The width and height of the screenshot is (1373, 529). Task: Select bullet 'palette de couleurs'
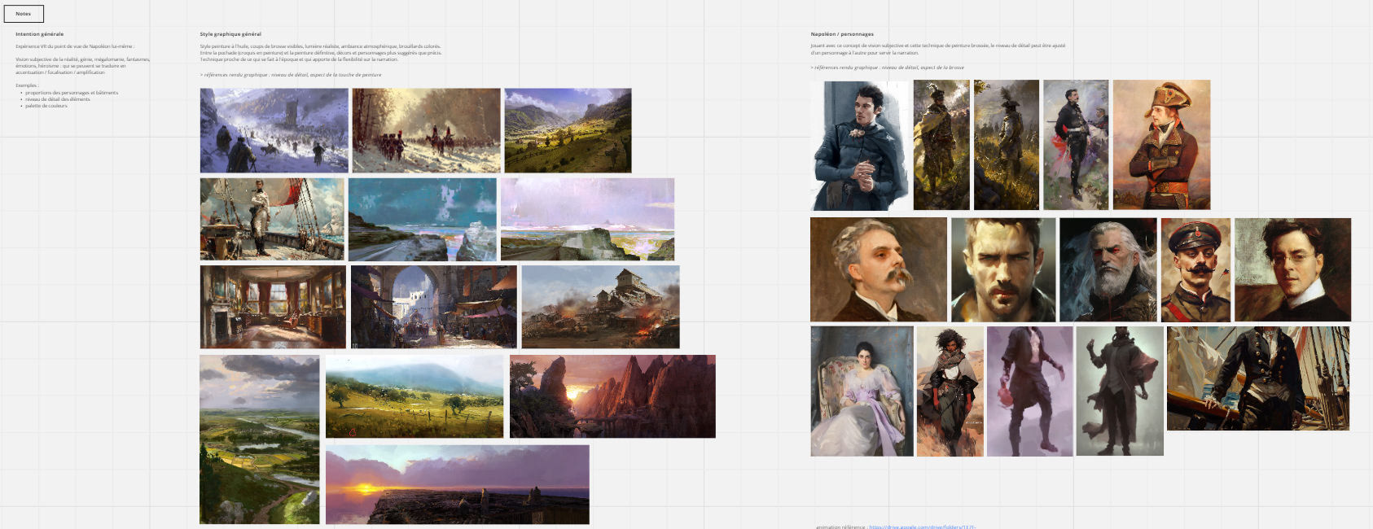point(46,106)
